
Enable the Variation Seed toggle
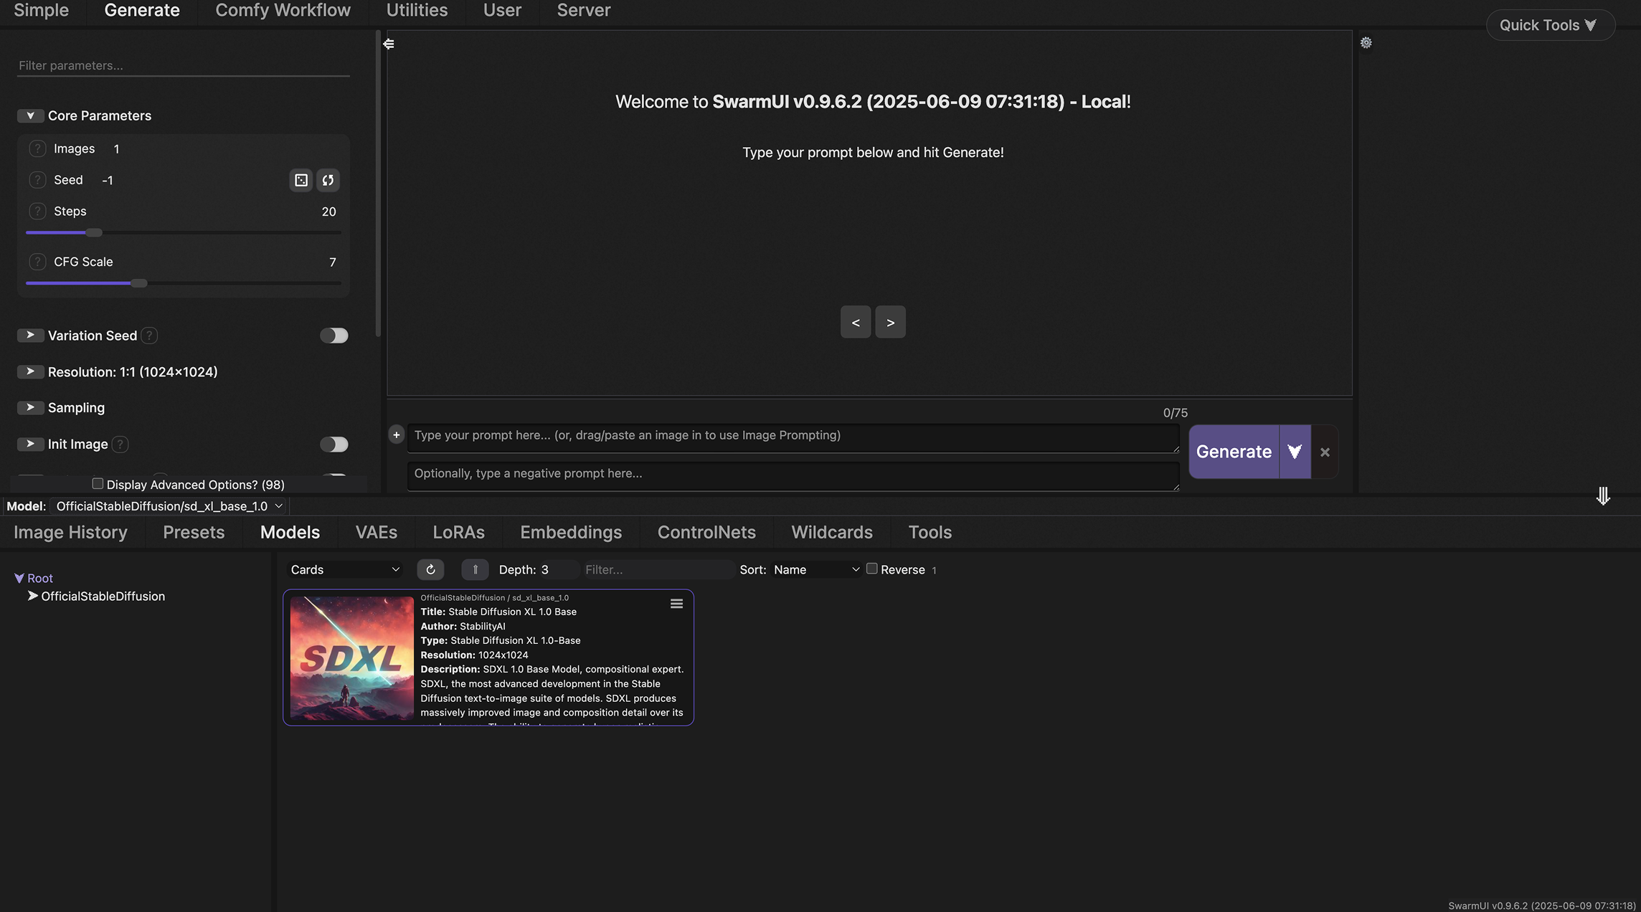click(x=334, y=336)
